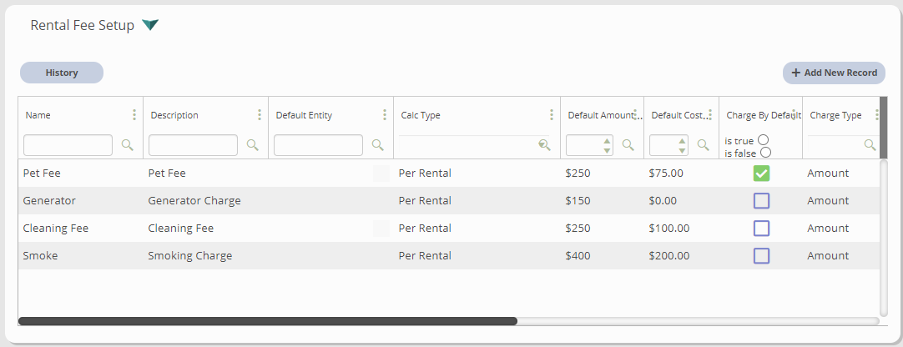Viewport: 903px width, 347px height.
Task: Open Description column options menu
Action: 260,114
